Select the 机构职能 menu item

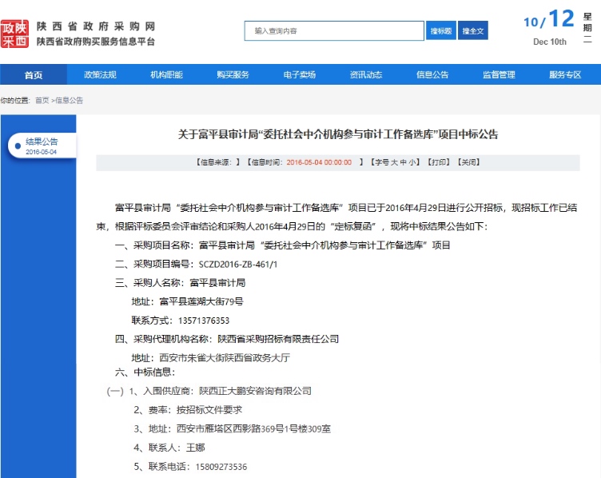(166, 75)
